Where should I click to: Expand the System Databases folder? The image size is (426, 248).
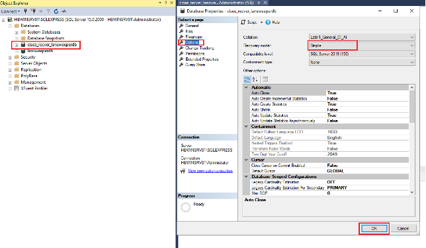point(17,32)
